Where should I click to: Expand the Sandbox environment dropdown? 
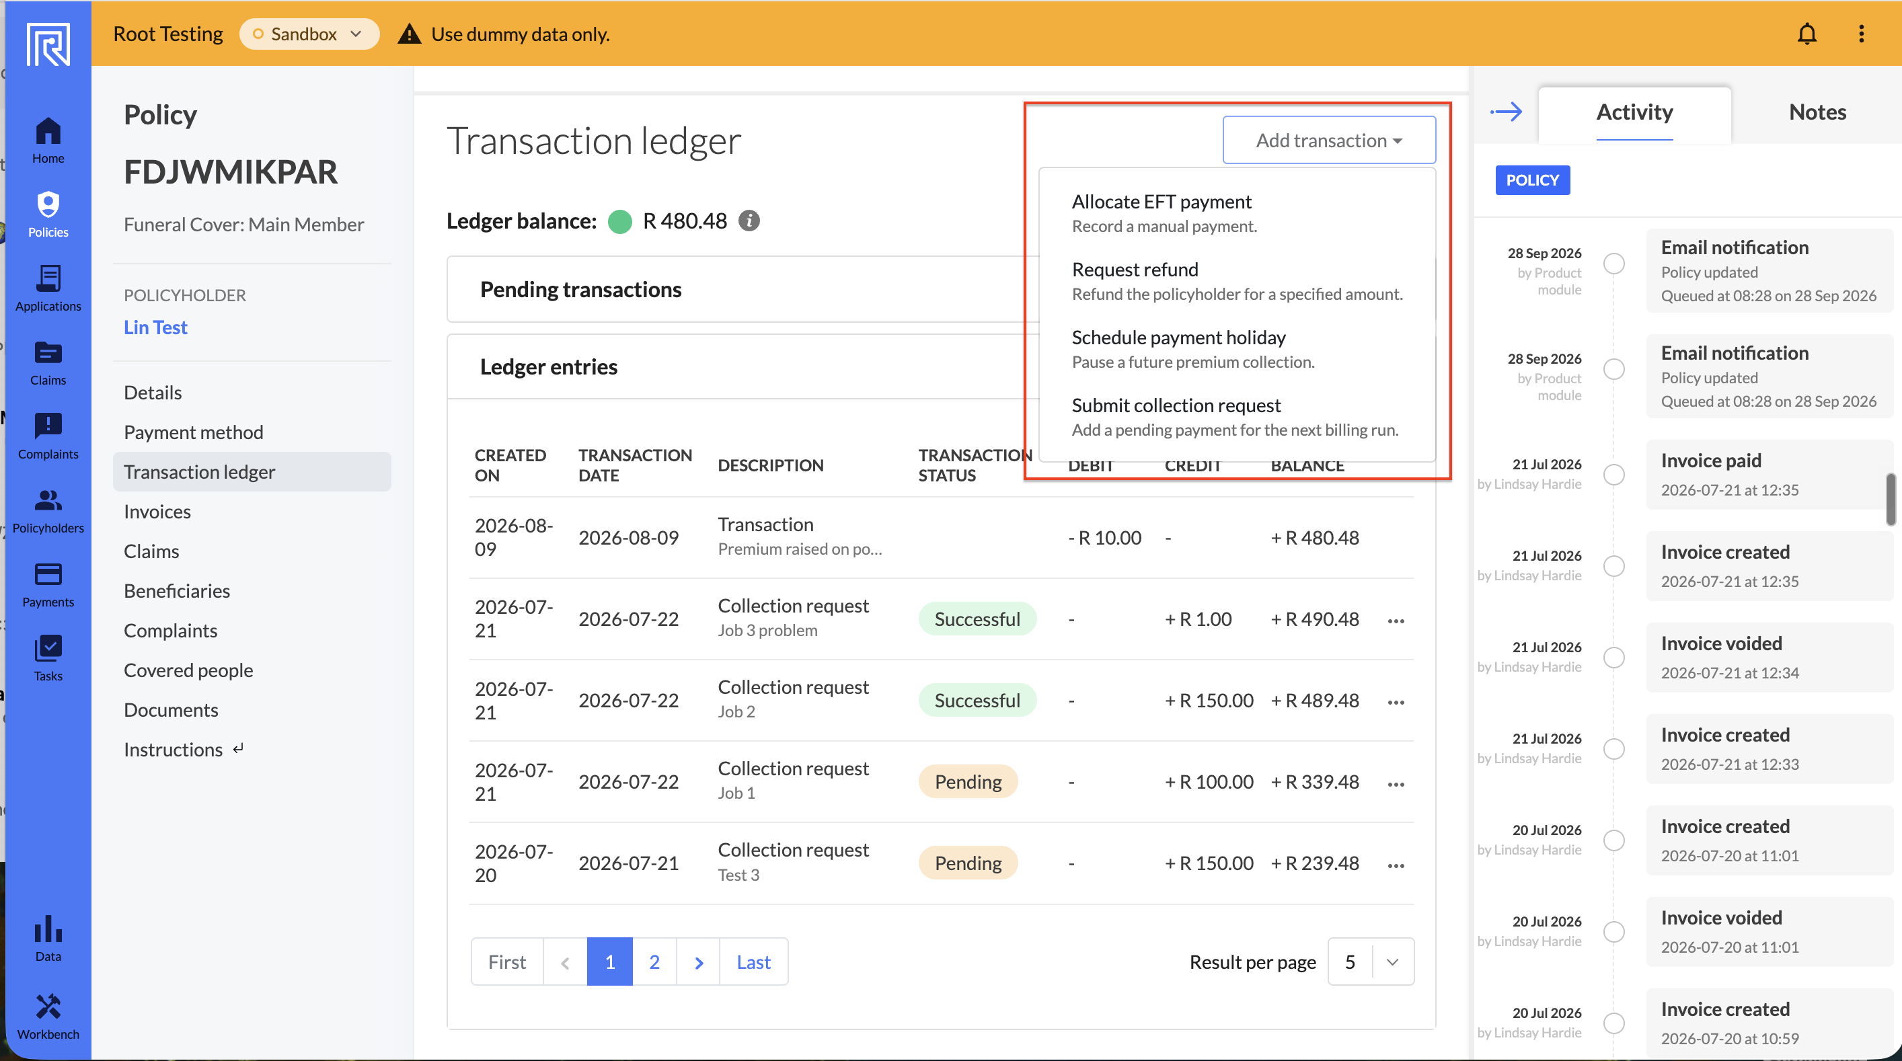click(x=309, y=34)
